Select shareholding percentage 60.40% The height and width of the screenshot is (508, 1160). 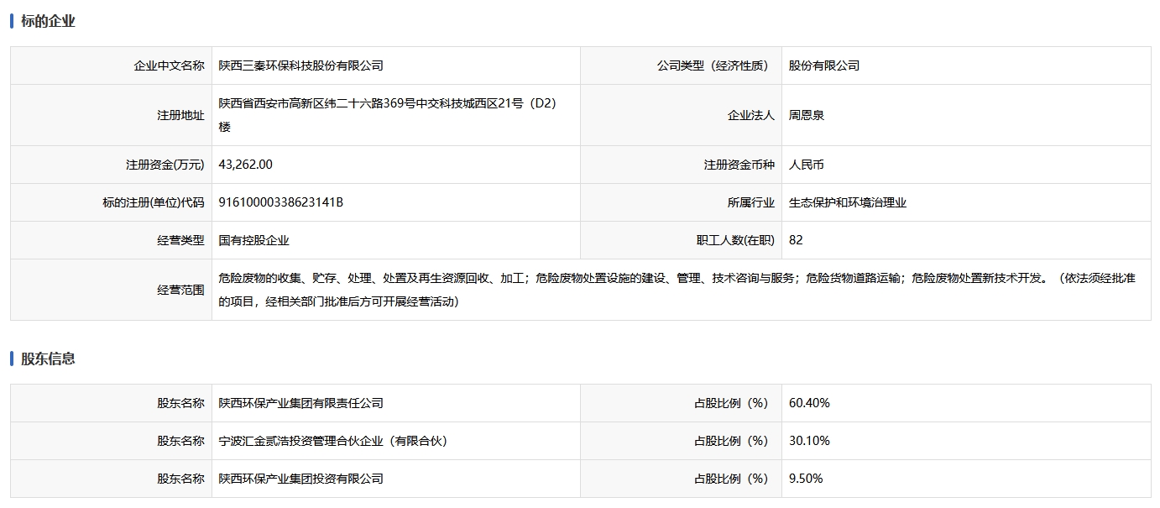pos(809,403)
